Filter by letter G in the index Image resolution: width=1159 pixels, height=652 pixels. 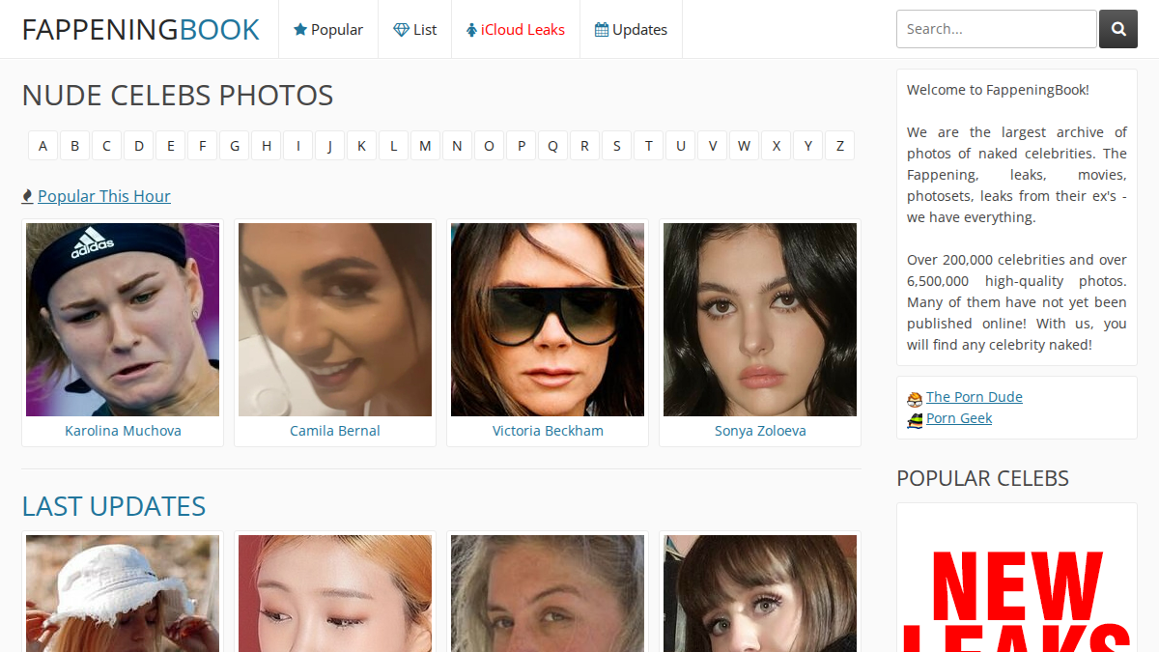tap(235, 146)
